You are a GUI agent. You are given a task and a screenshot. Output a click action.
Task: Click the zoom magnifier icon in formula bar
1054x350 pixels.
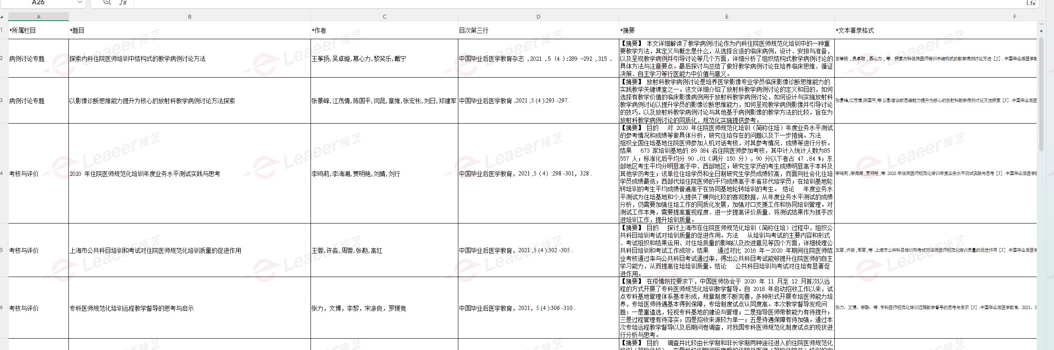click(x=107, y=3)
